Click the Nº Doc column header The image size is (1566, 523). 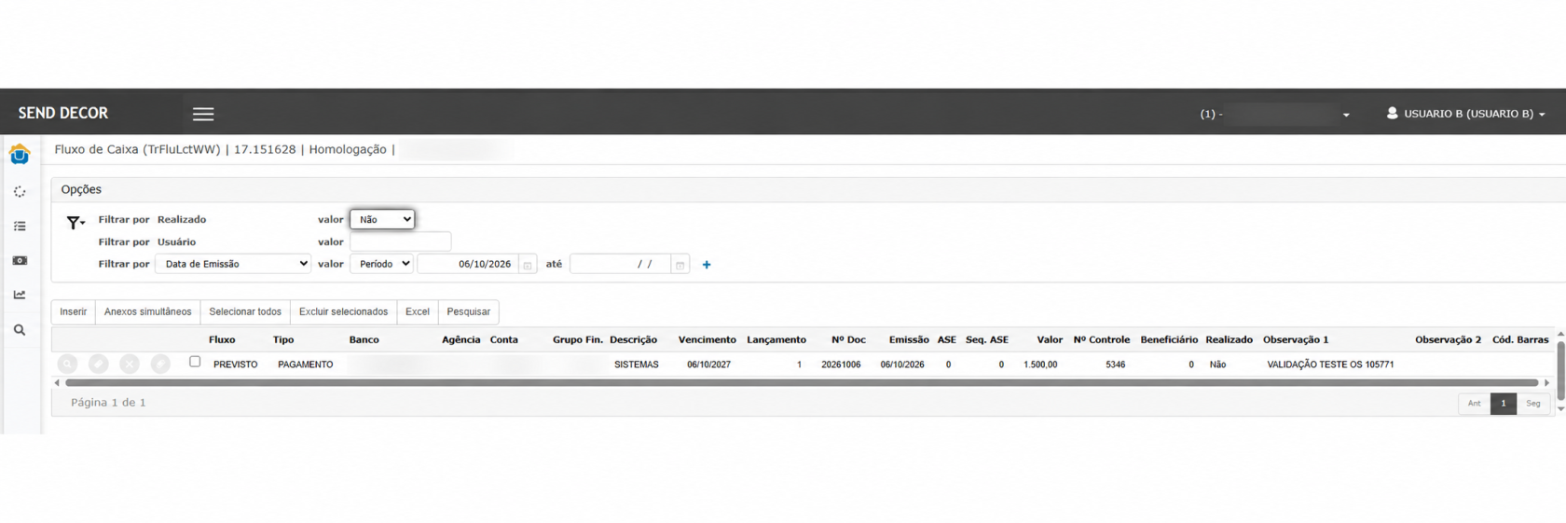click(x=848, y=340)
